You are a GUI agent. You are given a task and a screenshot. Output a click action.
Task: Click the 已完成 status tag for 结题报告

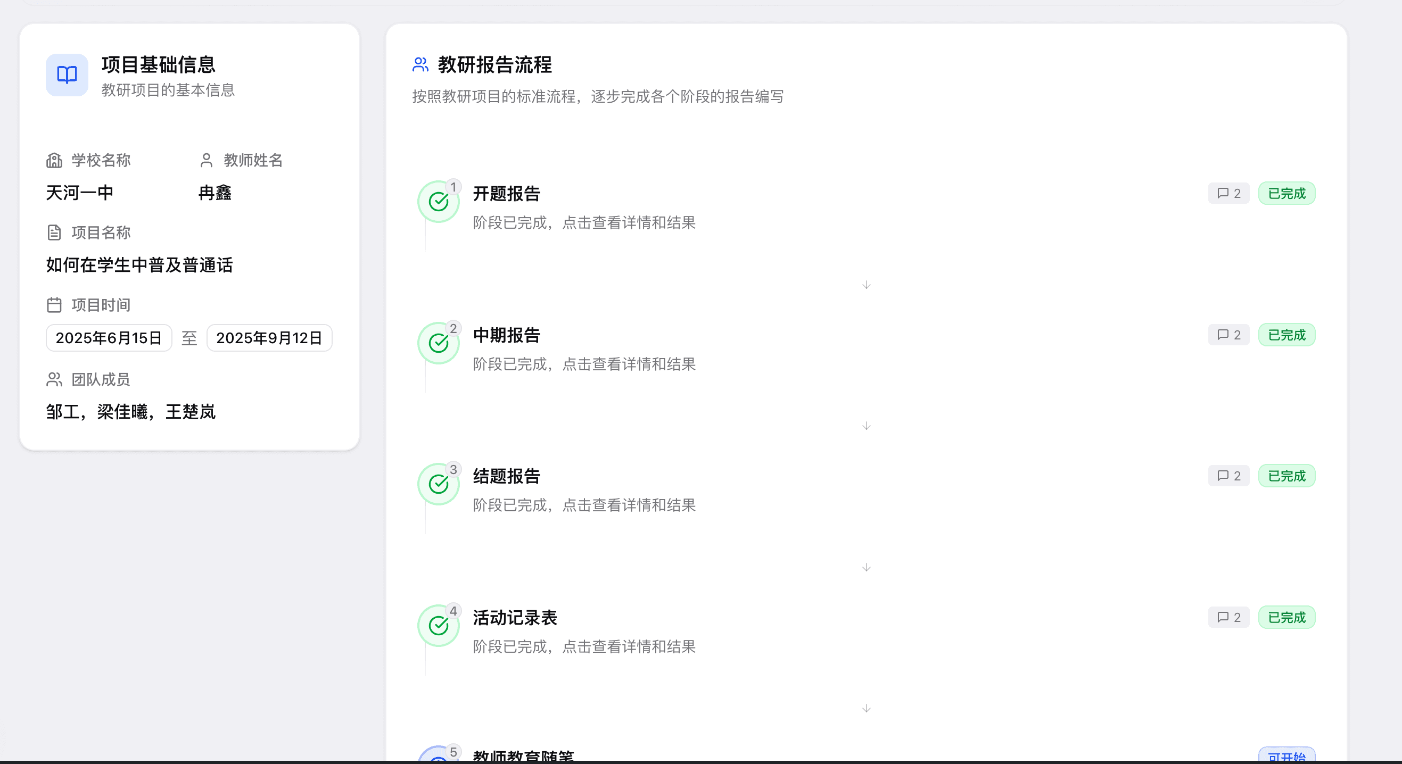[1286, 476]
